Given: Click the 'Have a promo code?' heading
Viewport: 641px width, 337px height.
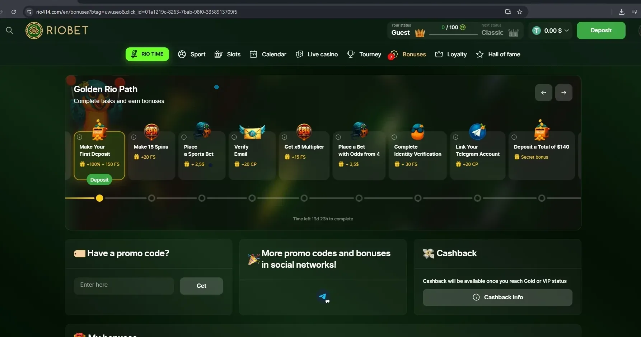Looking at the screenshot, I should click(x=128, y=253).
